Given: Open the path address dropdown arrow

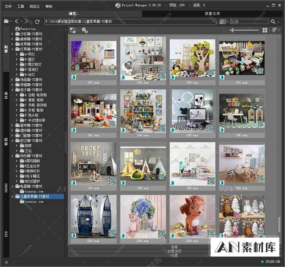Looking at the screenshot, I should [x=214, y=22].
